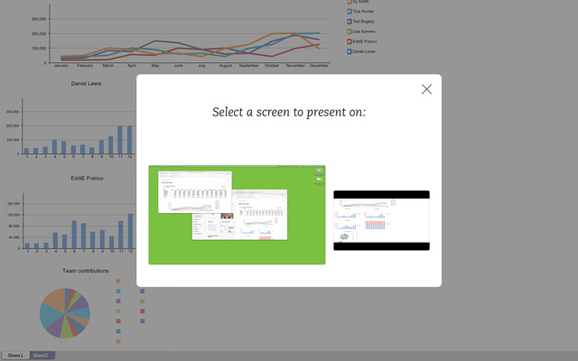Click the top orange pie legend square
The width and height of the screenshot is (578, 361).
pyautogui.click(x=118, y=282)
